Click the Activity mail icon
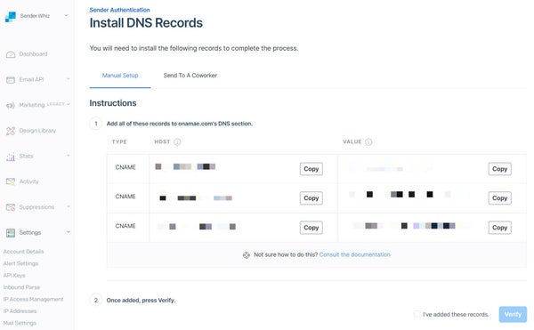The width and height of the screenshot is (534, 330). (11, 181)
